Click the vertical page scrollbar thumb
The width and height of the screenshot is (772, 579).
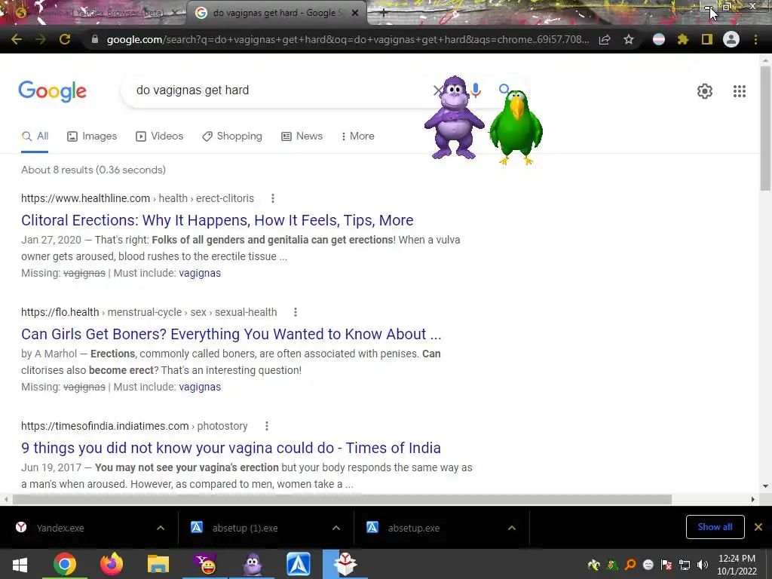tap(765, 128)
